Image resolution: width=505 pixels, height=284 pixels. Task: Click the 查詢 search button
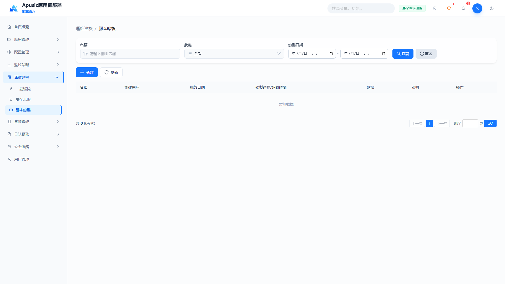(403, 54)
